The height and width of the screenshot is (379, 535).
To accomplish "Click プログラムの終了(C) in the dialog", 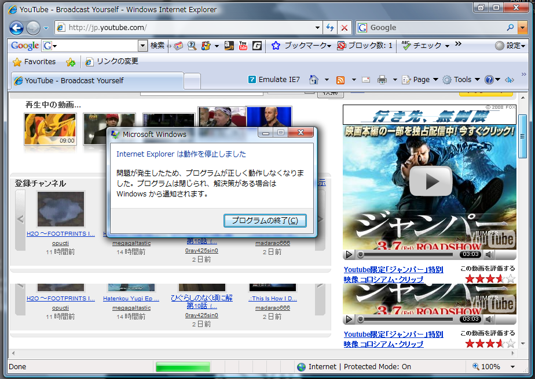I will pos(265,221).
